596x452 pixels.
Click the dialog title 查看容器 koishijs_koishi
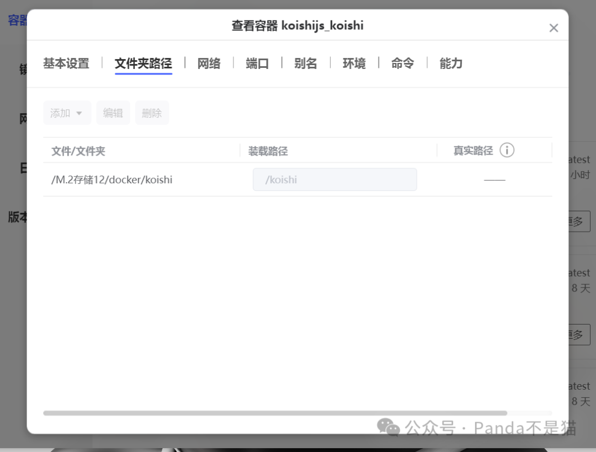[297, 25]
